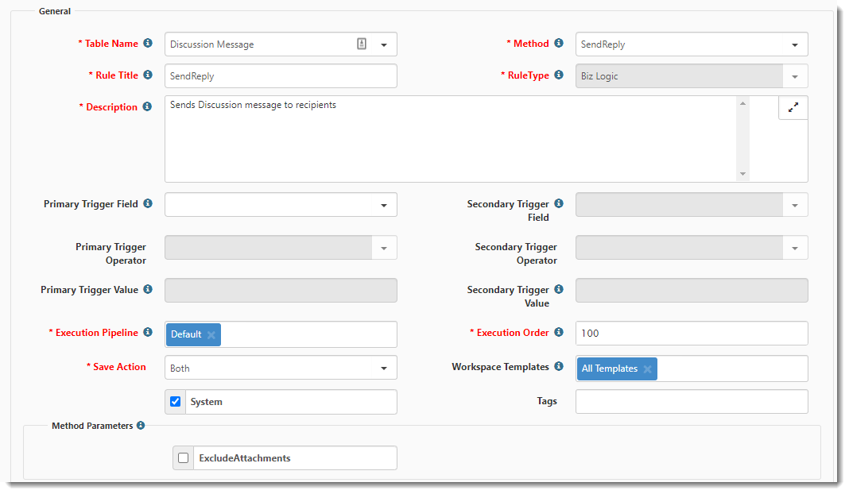Click the Execution Pipeline info icon
Viewport: 849px width, 494px height.
tap(148, 333)
